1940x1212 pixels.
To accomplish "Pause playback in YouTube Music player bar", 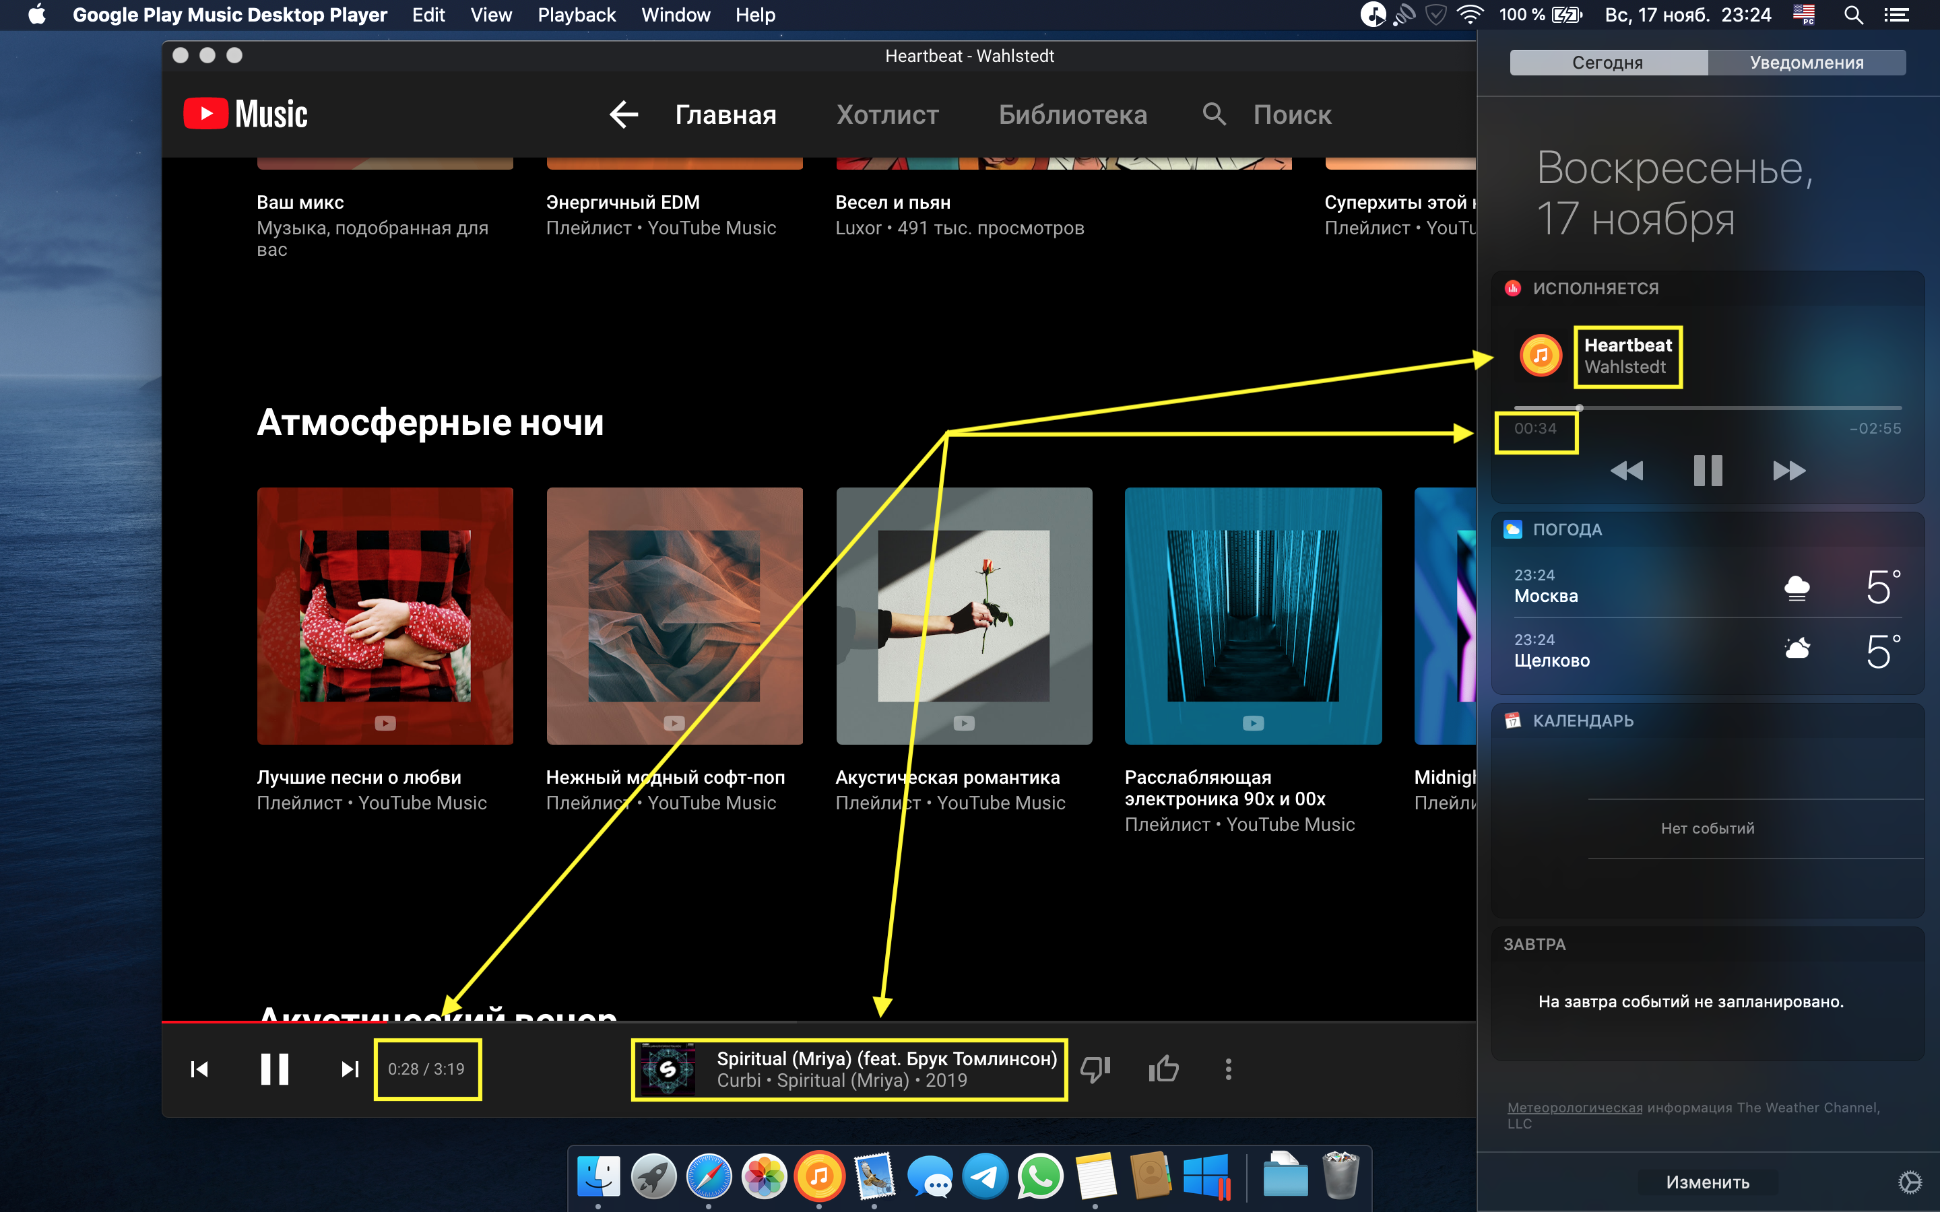I will tap(274, 1069).
